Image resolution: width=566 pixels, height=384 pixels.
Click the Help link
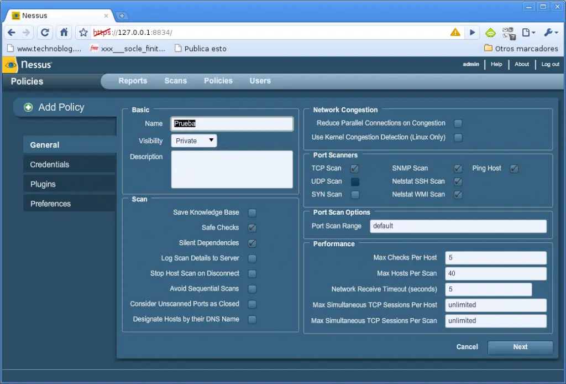(496, 64)
